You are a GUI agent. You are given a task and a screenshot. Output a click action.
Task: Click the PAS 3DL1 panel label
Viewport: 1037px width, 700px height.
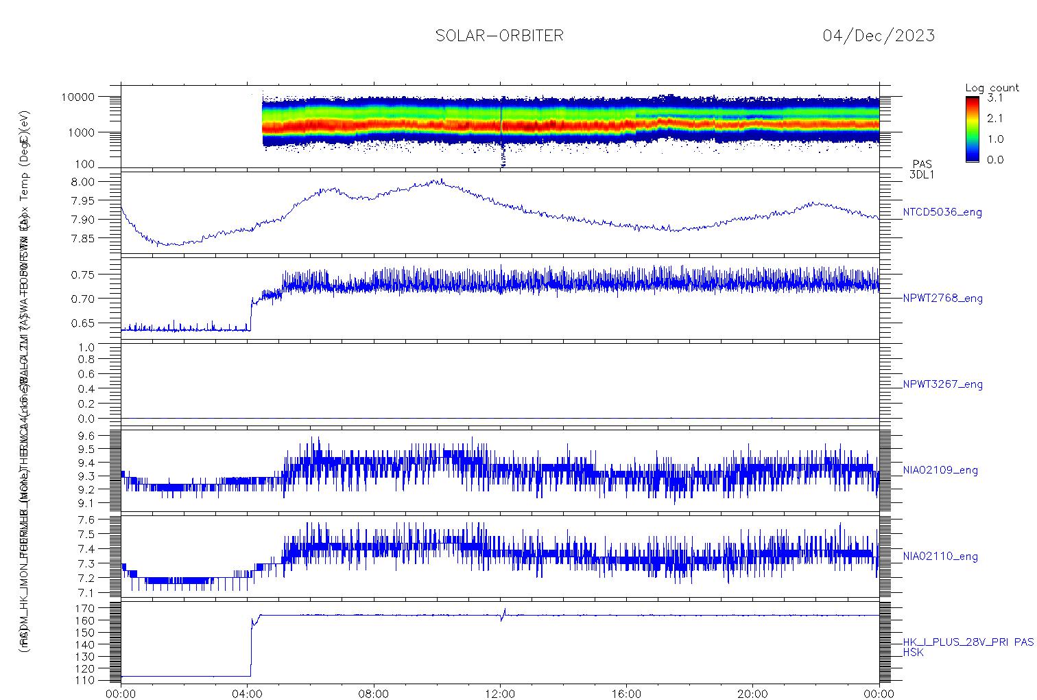(x=922, y=170)
